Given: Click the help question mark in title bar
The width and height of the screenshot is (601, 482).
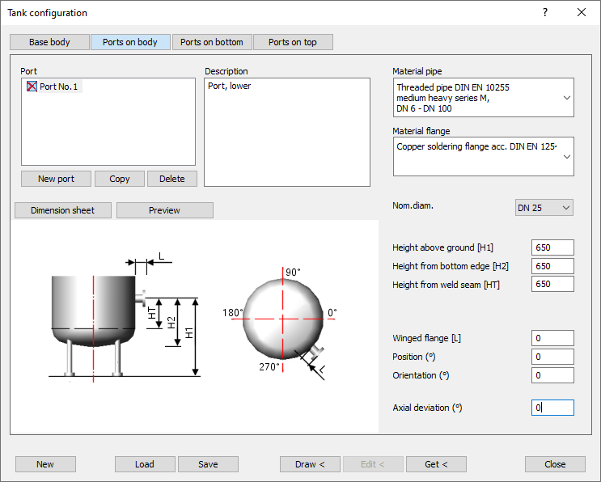Looking at the screenshot, I should pyautogui.click(x=545, y=13).
